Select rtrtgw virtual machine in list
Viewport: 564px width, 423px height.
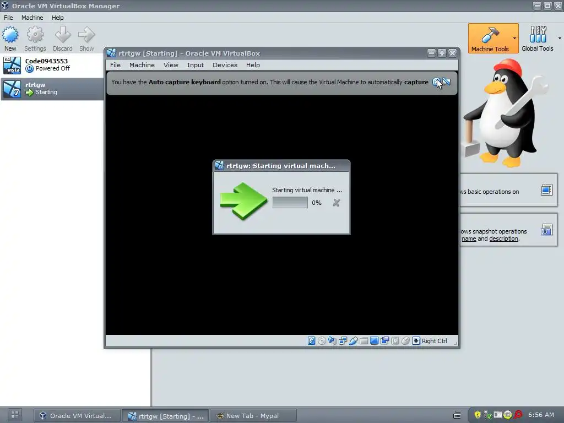click(x=52, y=89)
